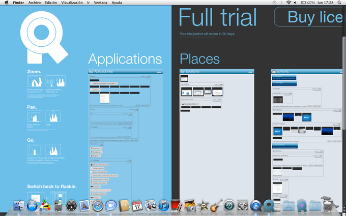The width and height of the screenshot is (346, 216).
Task: Launch App Store from the Dock
Action: tap(32, 206)
